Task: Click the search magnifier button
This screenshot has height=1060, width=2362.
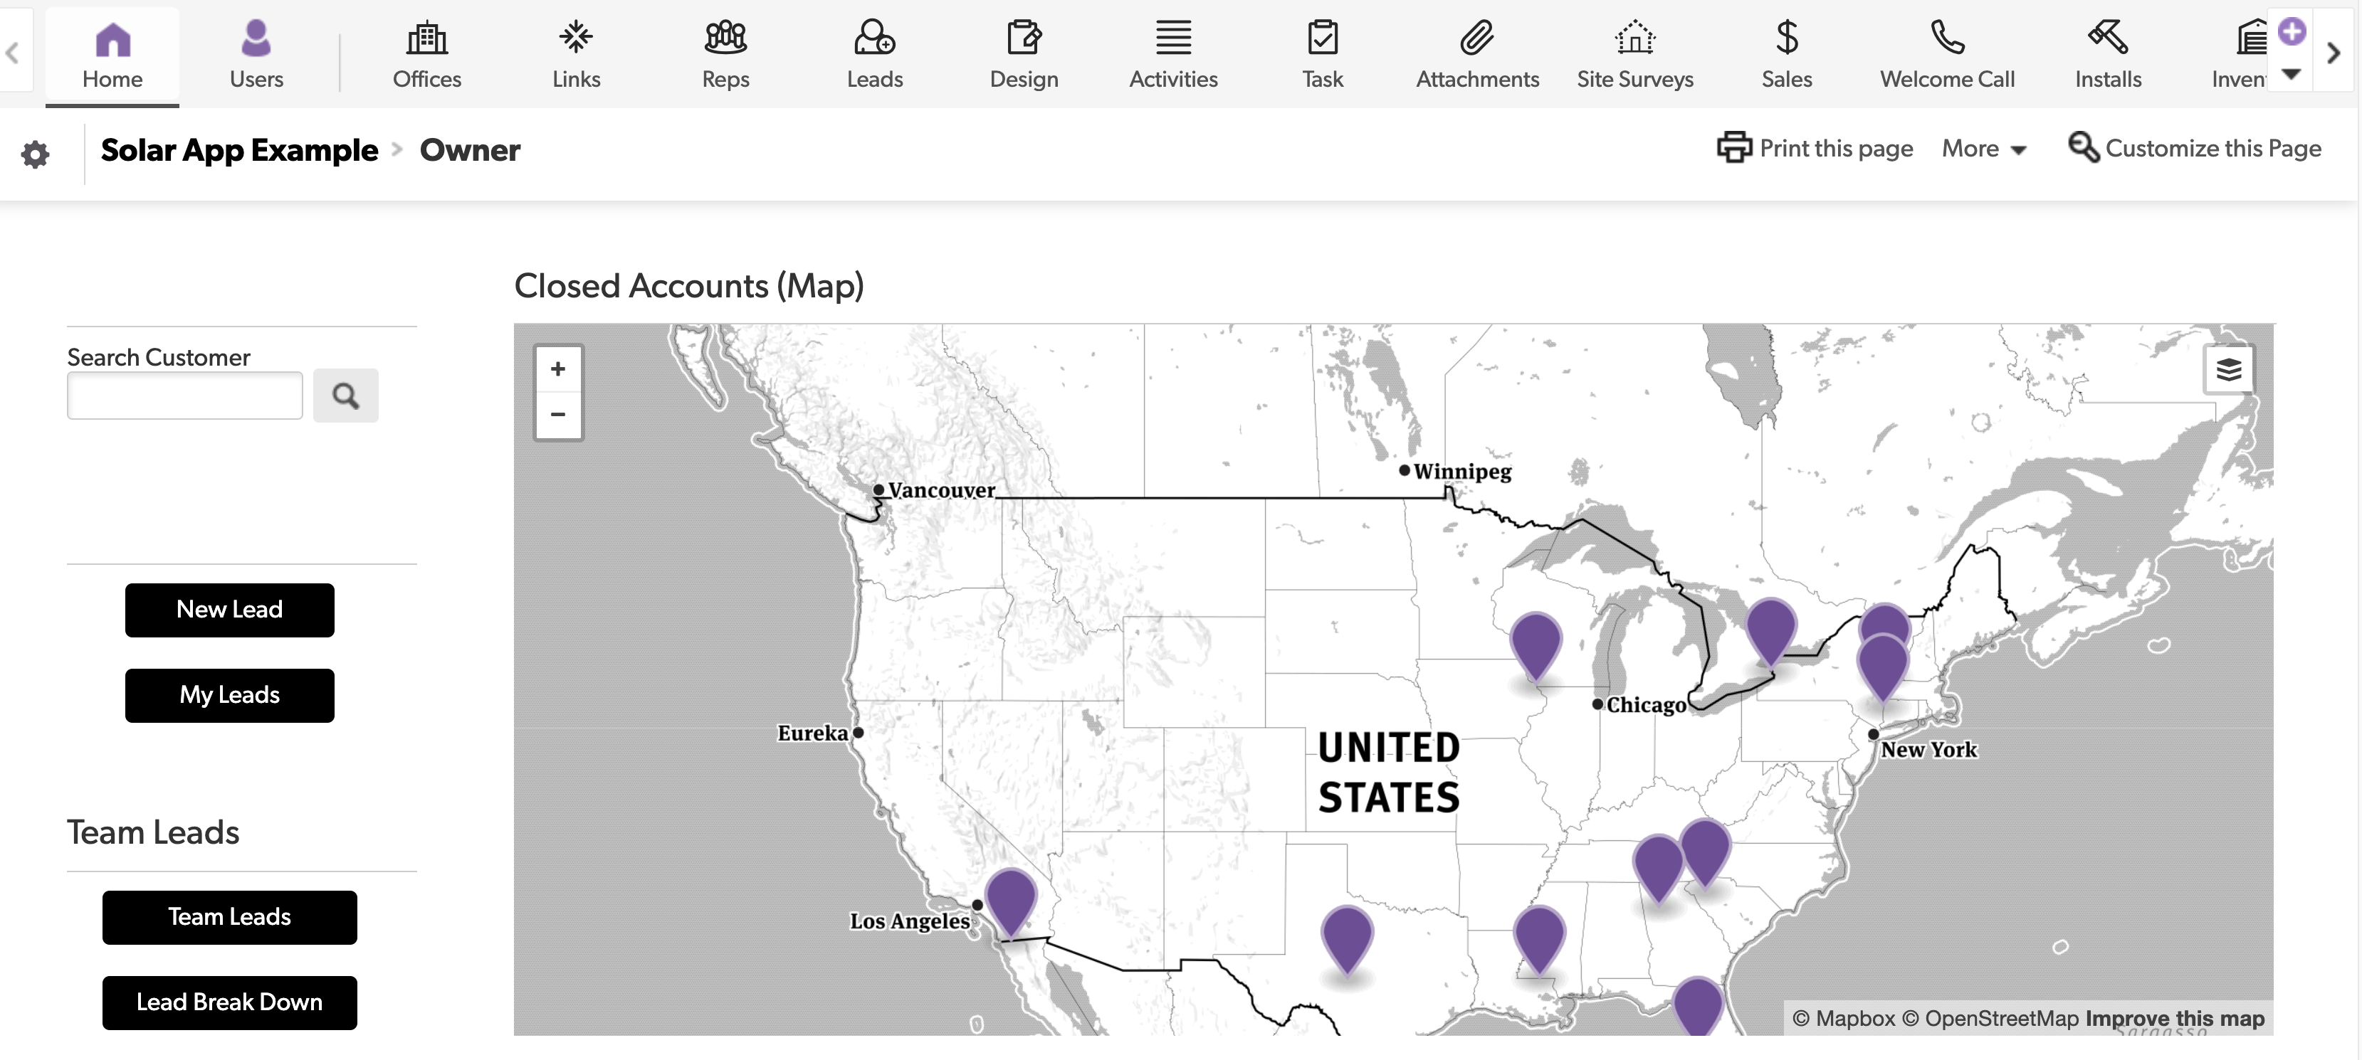Action: 346,396
